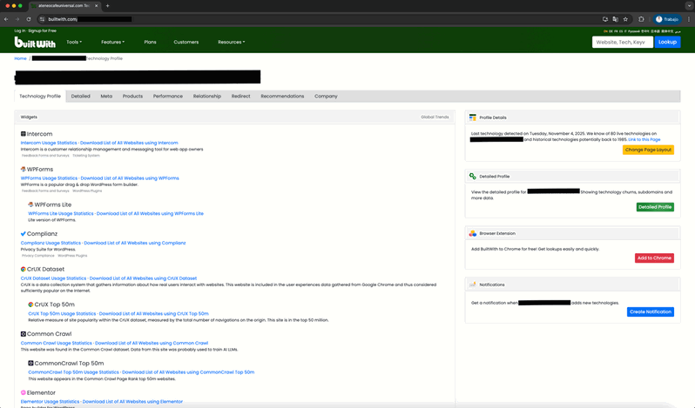This screenshot has height=408, width=695.
Task: Open the Intercom Usage Statistics link
Action: coord(49,143)
